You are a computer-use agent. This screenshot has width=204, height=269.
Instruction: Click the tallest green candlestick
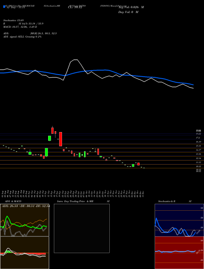tap(47, 152)
